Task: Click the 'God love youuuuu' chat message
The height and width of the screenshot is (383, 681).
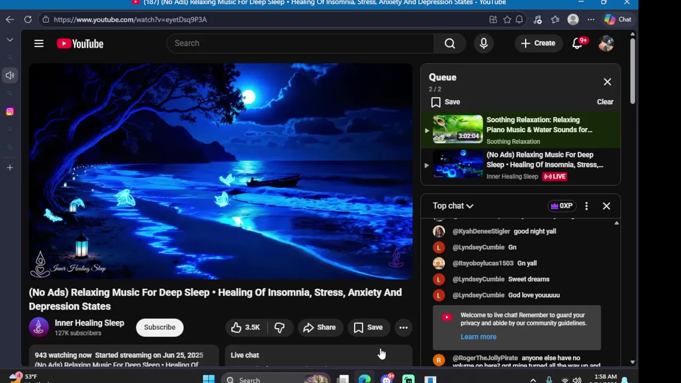Action: (534, 295)
